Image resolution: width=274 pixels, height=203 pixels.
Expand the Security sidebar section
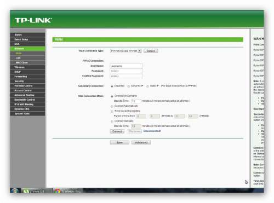pyautogui.click(x=27, y=81)
